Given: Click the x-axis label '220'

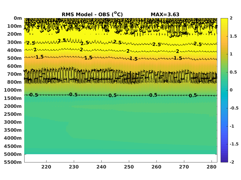Looking at the screenshot, I should pos(46,167).
